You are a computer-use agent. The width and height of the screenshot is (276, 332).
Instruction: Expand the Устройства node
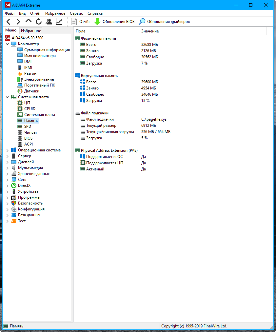click(x=8, y=192)
